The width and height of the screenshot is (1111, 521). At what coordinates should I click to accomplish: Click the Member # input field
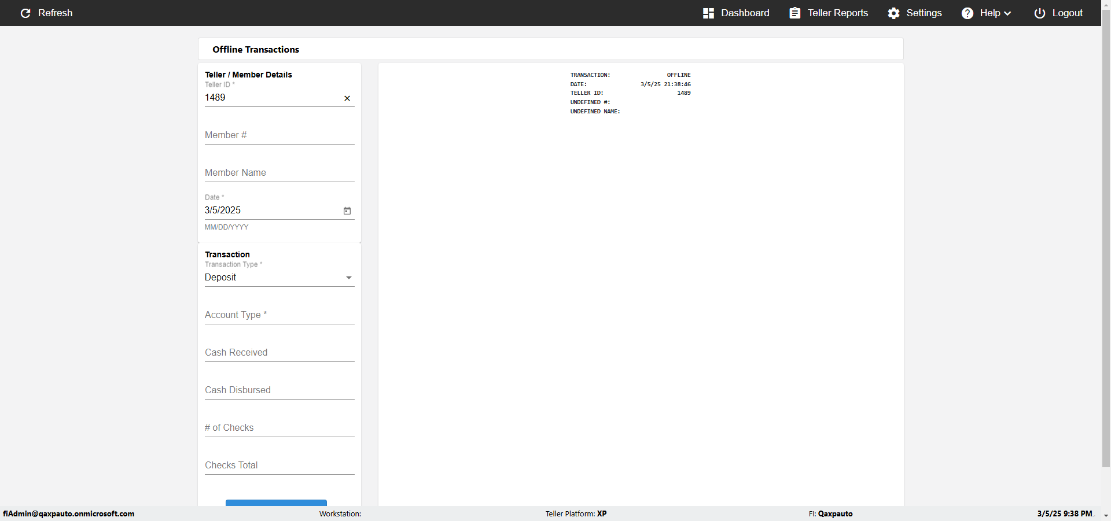tap(279, 135)
